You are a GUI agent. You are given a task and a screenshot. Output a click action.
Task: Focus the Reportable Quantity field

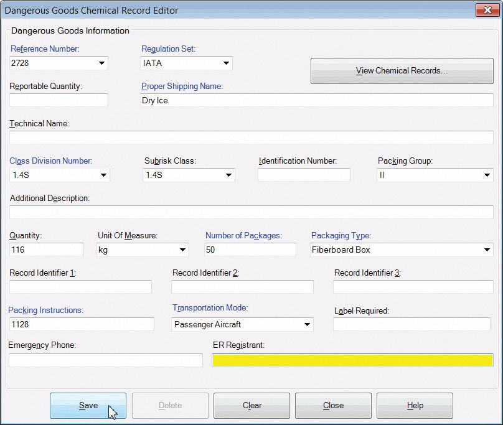point(59,100)
